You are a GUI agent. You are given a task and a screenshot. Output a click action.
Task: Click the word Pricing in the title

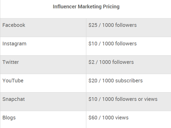(111, 7)
